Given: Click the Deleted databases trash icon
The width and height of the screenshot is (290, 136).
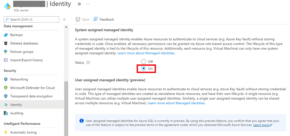Looking at the screenshot, I should [x=6, y=43].
